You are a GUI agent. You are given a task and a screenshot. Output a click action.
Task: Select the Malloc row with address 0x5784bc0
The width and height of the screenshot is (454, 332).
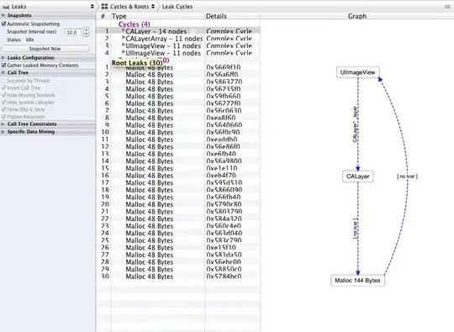(x=178, y=277)
